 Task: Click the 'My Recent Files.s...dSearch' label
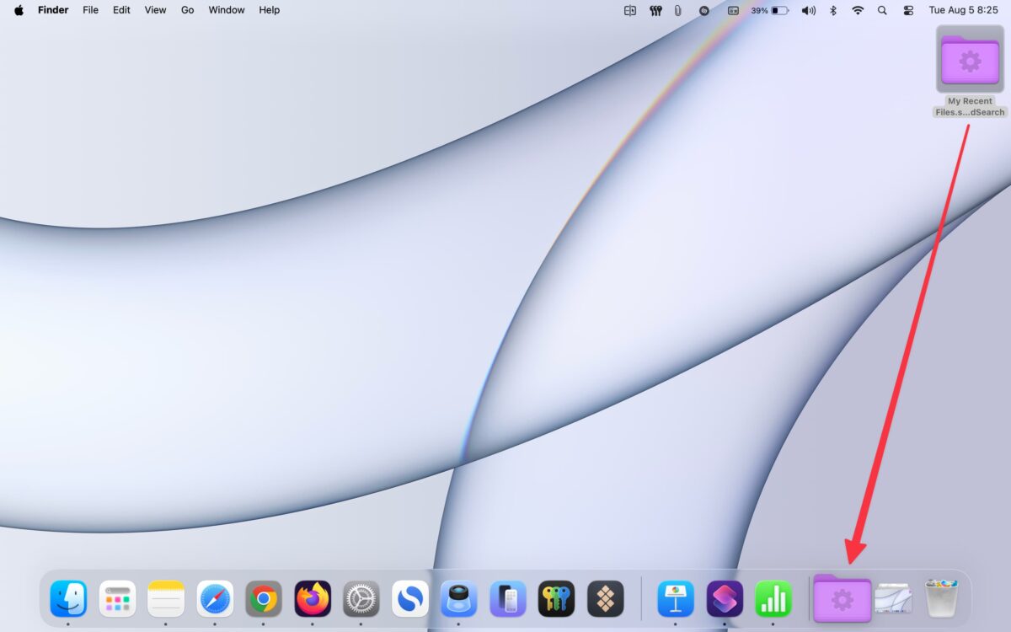[970, 106]
